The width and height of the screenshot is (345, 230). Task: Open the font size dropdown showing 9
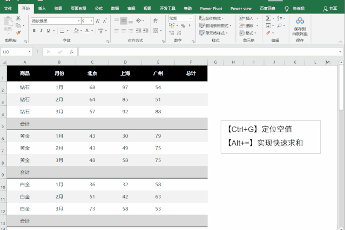(92, 21)
